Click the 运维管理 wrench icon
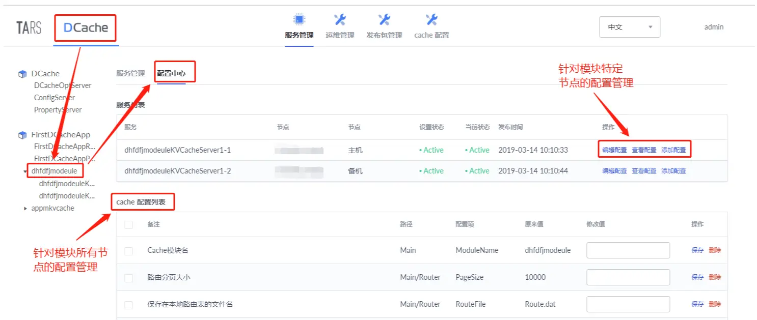The width and height of the screenshot is (757, 320). pos(340,20)
